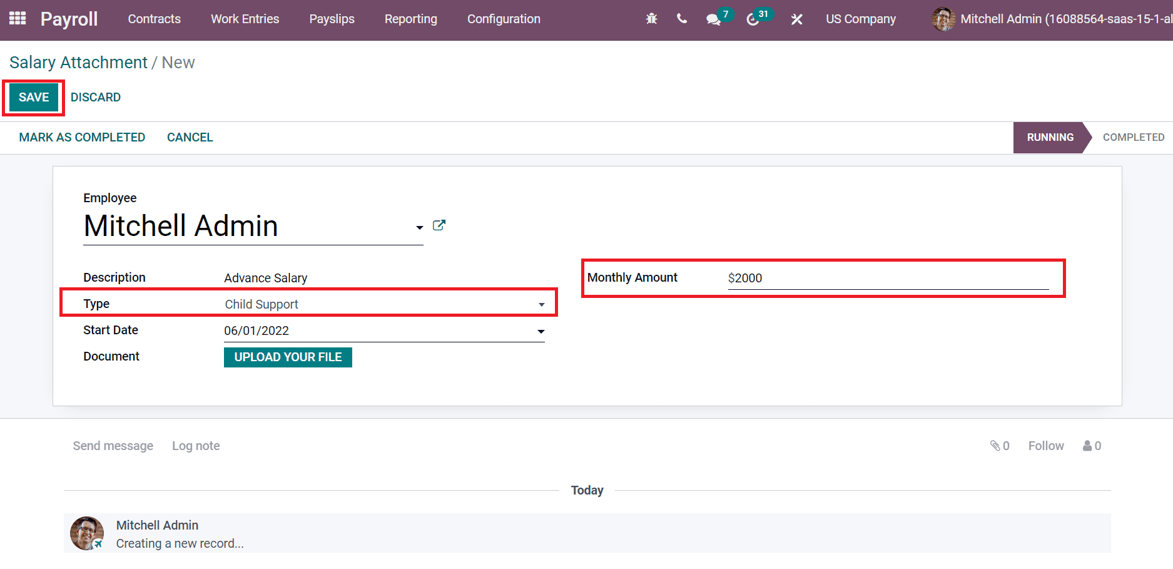
Task: Expand the Employee dropdown arrow
Action: pyautogui.click(x=419, y=227)
